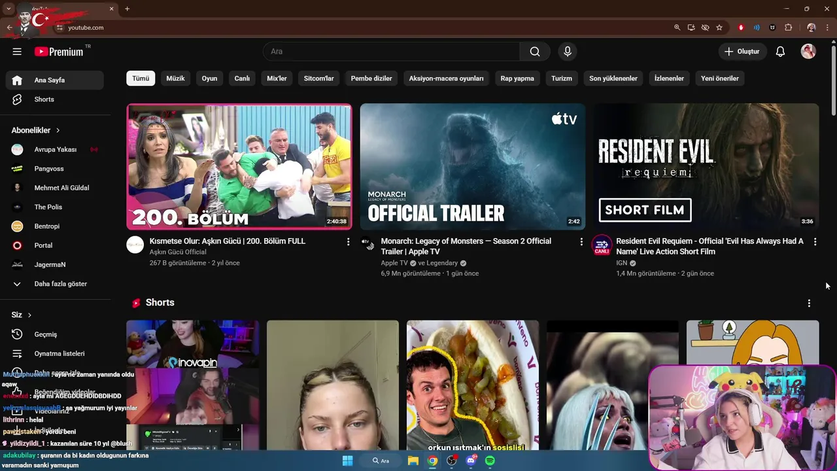Expand Daha fazla göster subscriptions
The height and width of the screenshot is (471, 837).
click(x=55, y=284)
